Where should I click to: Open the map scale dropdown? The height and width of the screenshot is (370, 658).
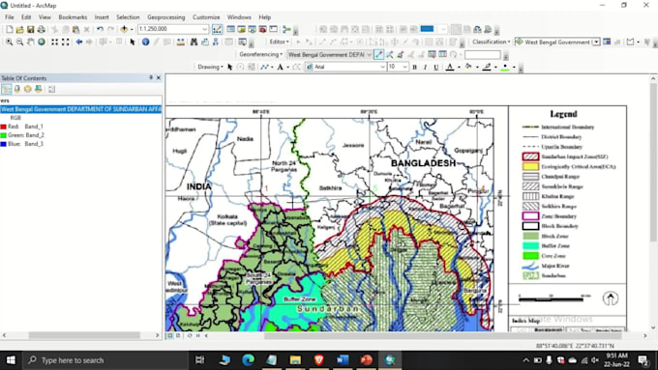click(x=205, y=29)
